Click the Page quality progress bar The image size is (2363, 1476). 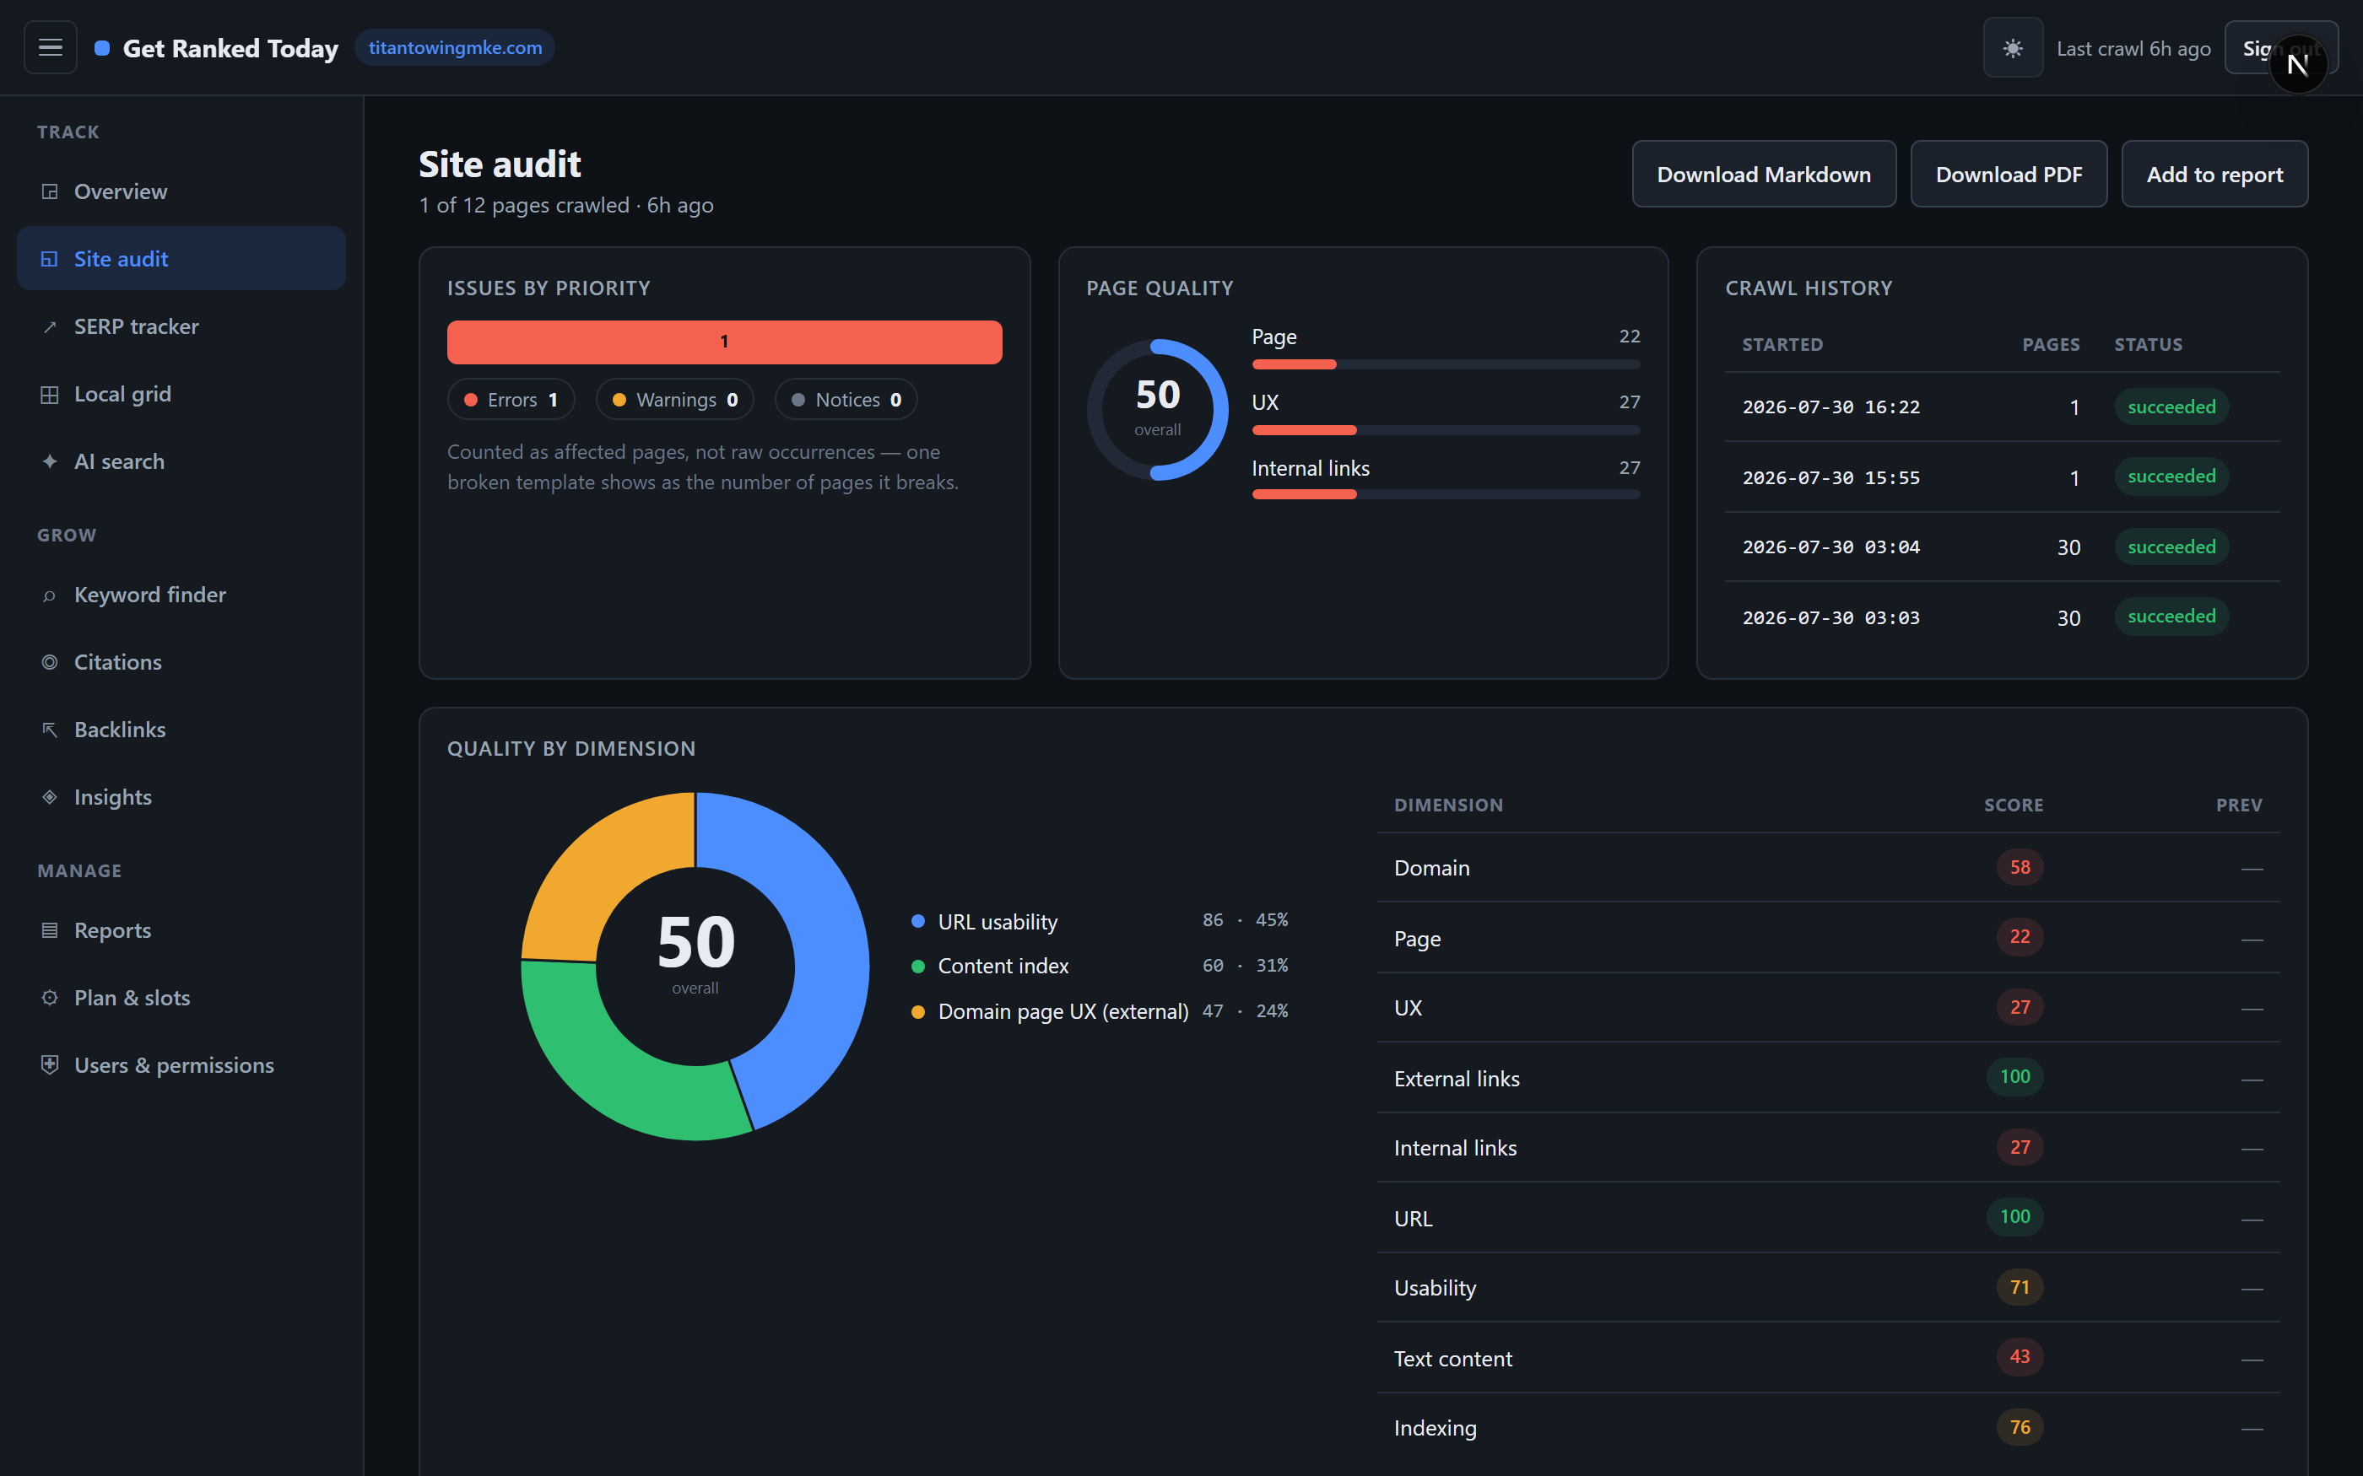1446,364
